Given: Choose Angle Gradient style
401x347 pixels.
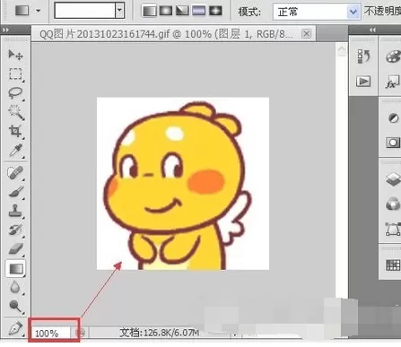Looking at the screenshot, I should pyautogui.click(x=182, y=11).
